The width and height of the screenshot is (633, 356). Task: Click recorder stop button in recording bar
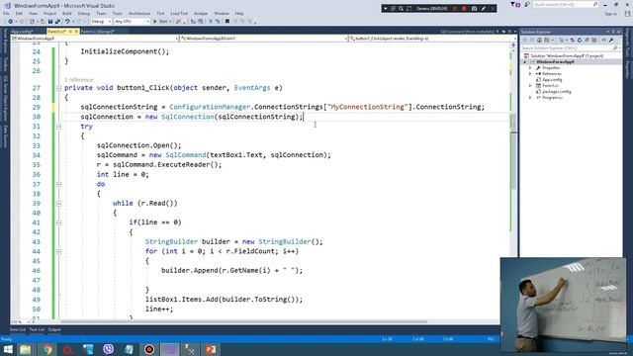(x=464, y=9)
